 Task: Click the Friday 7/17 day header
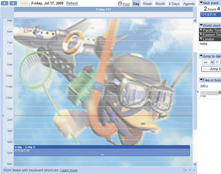[103, 9]
